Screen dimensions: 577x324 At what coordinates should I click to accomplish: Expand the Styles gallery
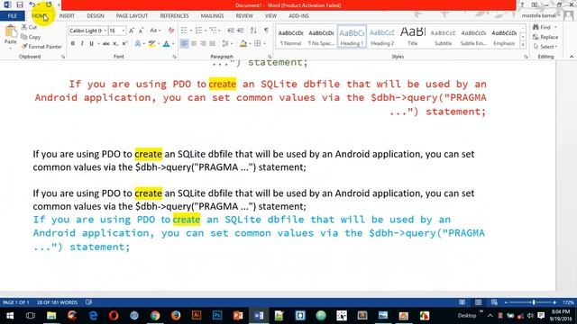(523, 45)
